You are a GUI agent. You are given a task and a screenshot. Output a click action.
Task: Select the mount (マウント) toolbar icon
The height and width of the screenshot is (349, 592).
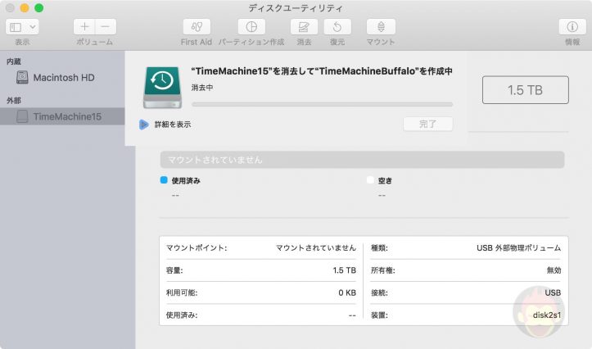[381, 27]
